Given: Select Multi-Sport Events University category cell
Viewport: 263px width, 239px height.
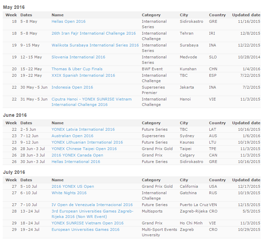Looking at the screenshot, I should pos(159,232).
